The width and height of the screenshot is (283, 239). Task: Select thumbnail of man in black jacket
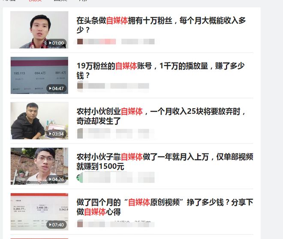(x=39, y=121)
